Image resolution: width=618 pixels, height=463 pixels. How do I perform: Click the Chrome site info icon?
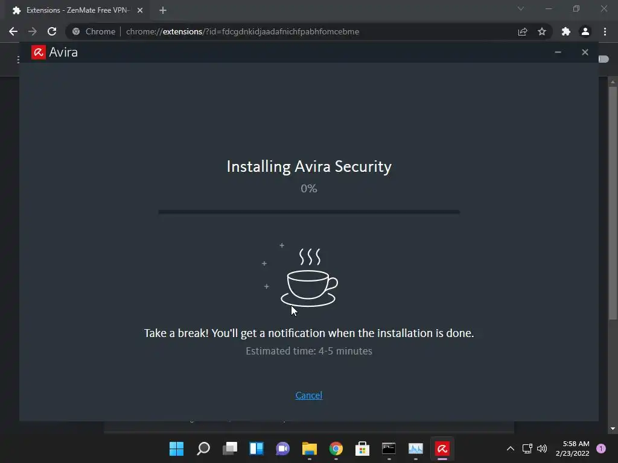pos(76,31)
